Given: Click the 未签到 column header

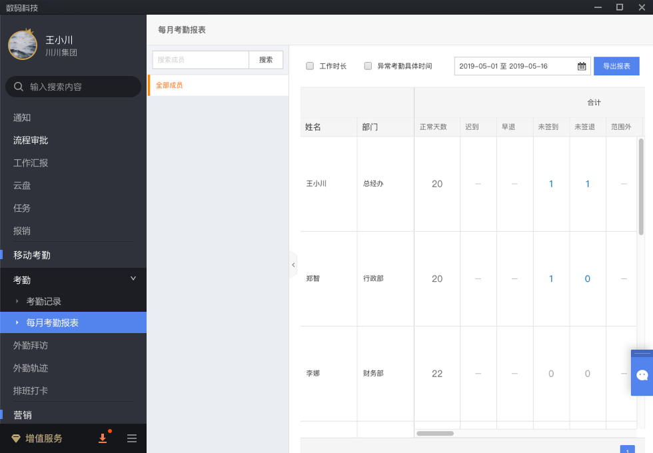Looking at the screenshot, I should pyautogui.click(x=548, y=127).
